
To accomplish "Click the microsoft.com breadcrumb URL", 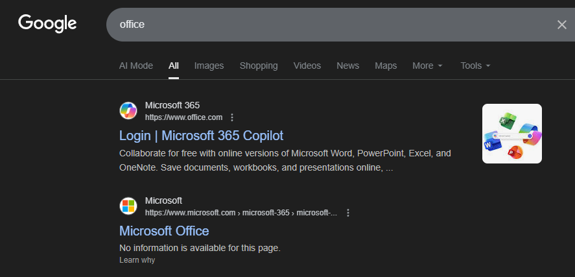I will [x=241, y=213].
